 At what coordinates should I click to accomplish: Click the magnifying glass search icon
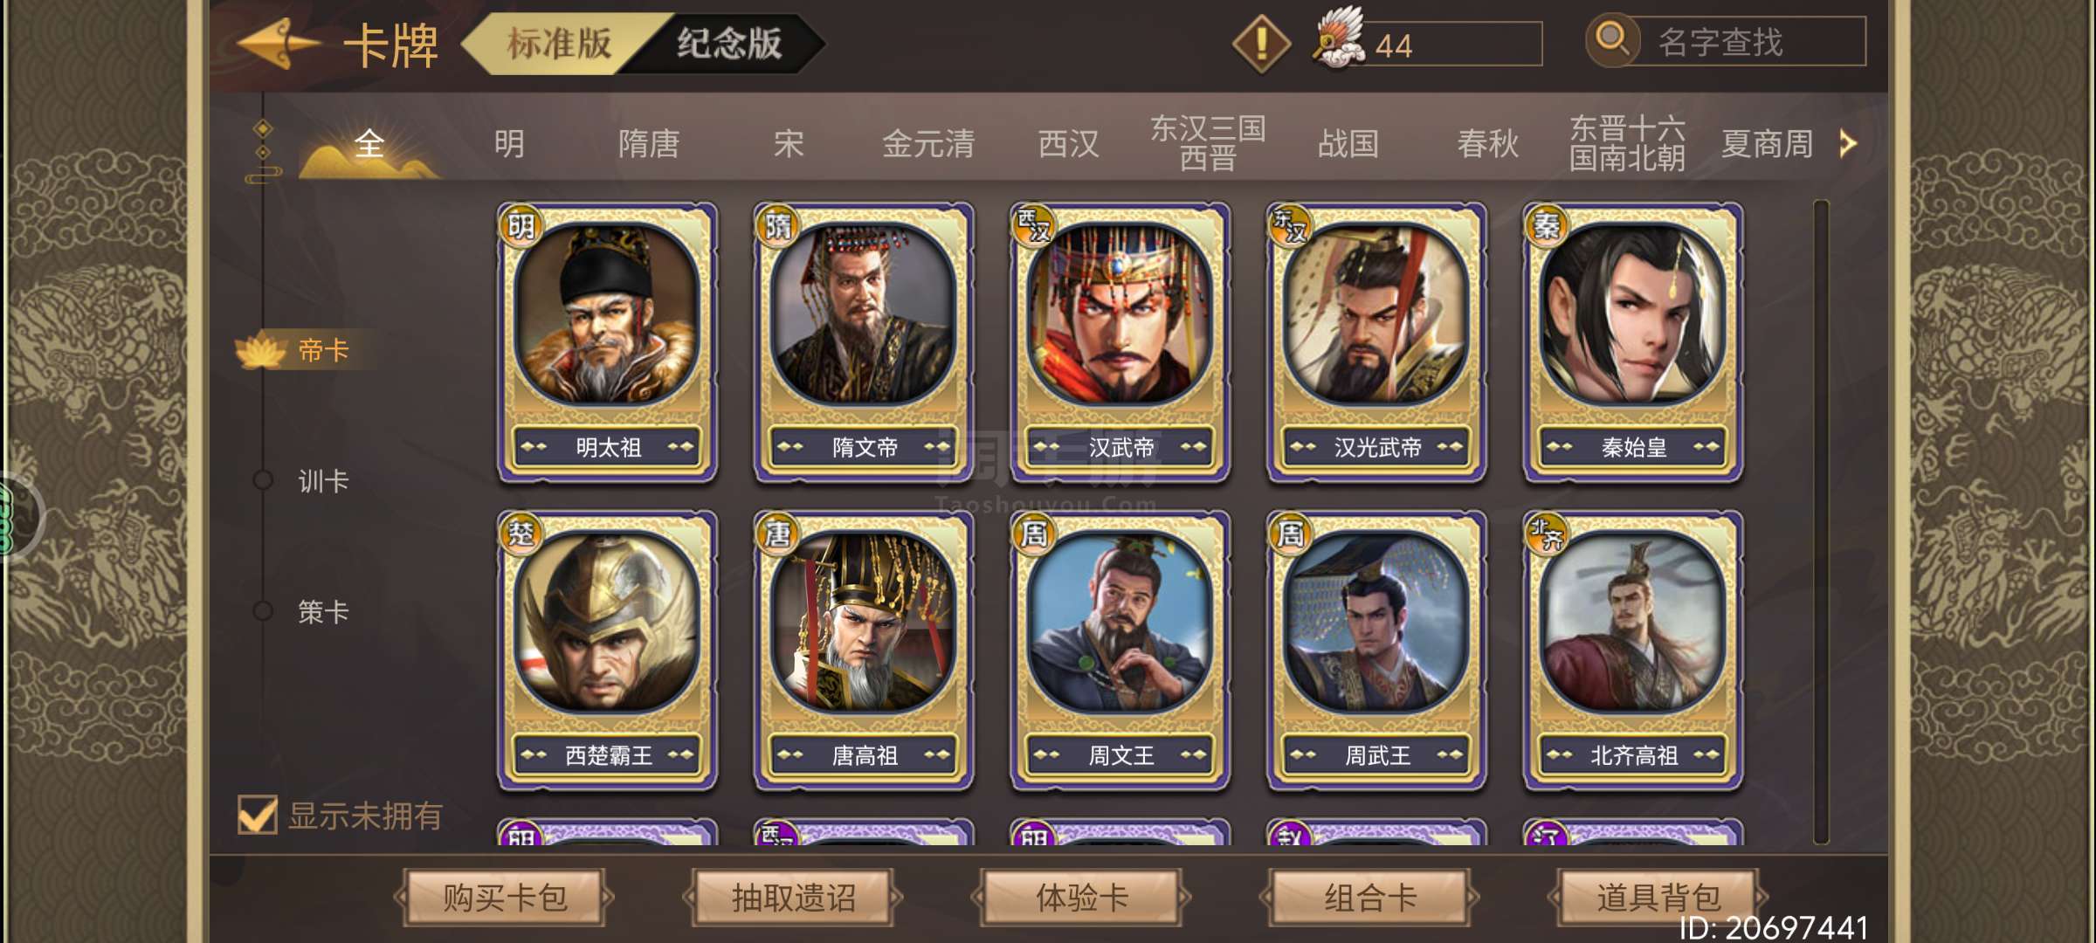tap(1612, 40)
